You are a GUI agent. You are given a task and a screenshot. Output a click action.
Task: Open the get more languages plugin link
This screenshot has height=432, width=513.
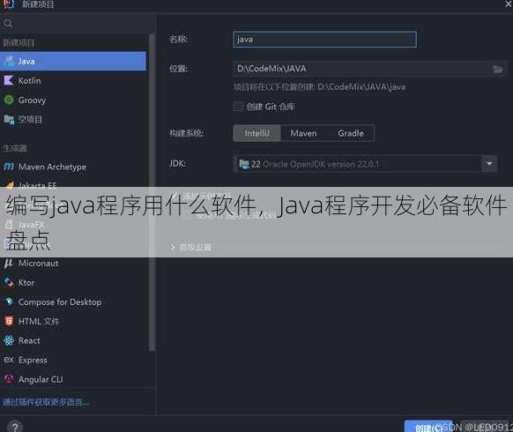[46, 402]
